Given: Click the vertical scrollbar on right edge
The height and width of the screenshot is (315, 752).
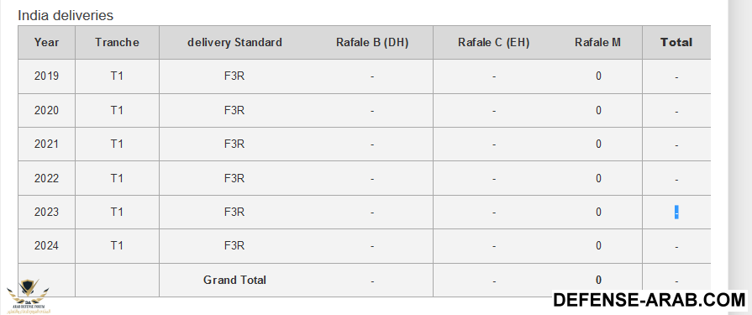Looking at the screenshot, I should tap(739, 157).
